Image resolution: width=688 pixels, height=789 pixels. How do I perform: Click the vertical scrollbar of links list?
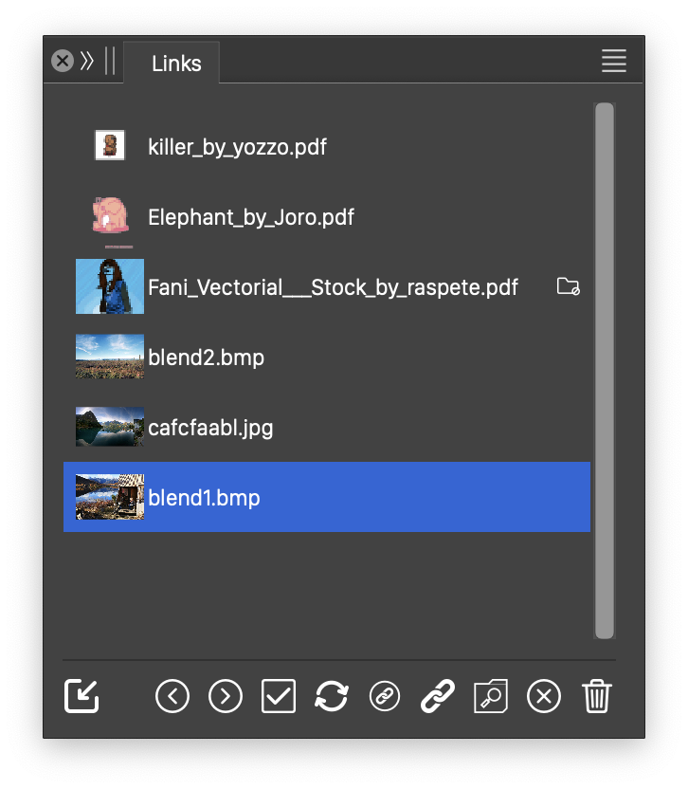(604, 370)
